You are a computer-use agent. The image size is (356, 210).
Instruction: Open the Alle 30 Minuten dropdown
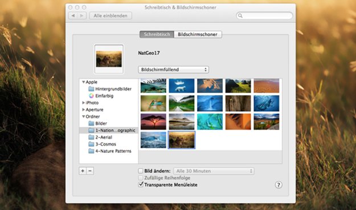[214, 171]
